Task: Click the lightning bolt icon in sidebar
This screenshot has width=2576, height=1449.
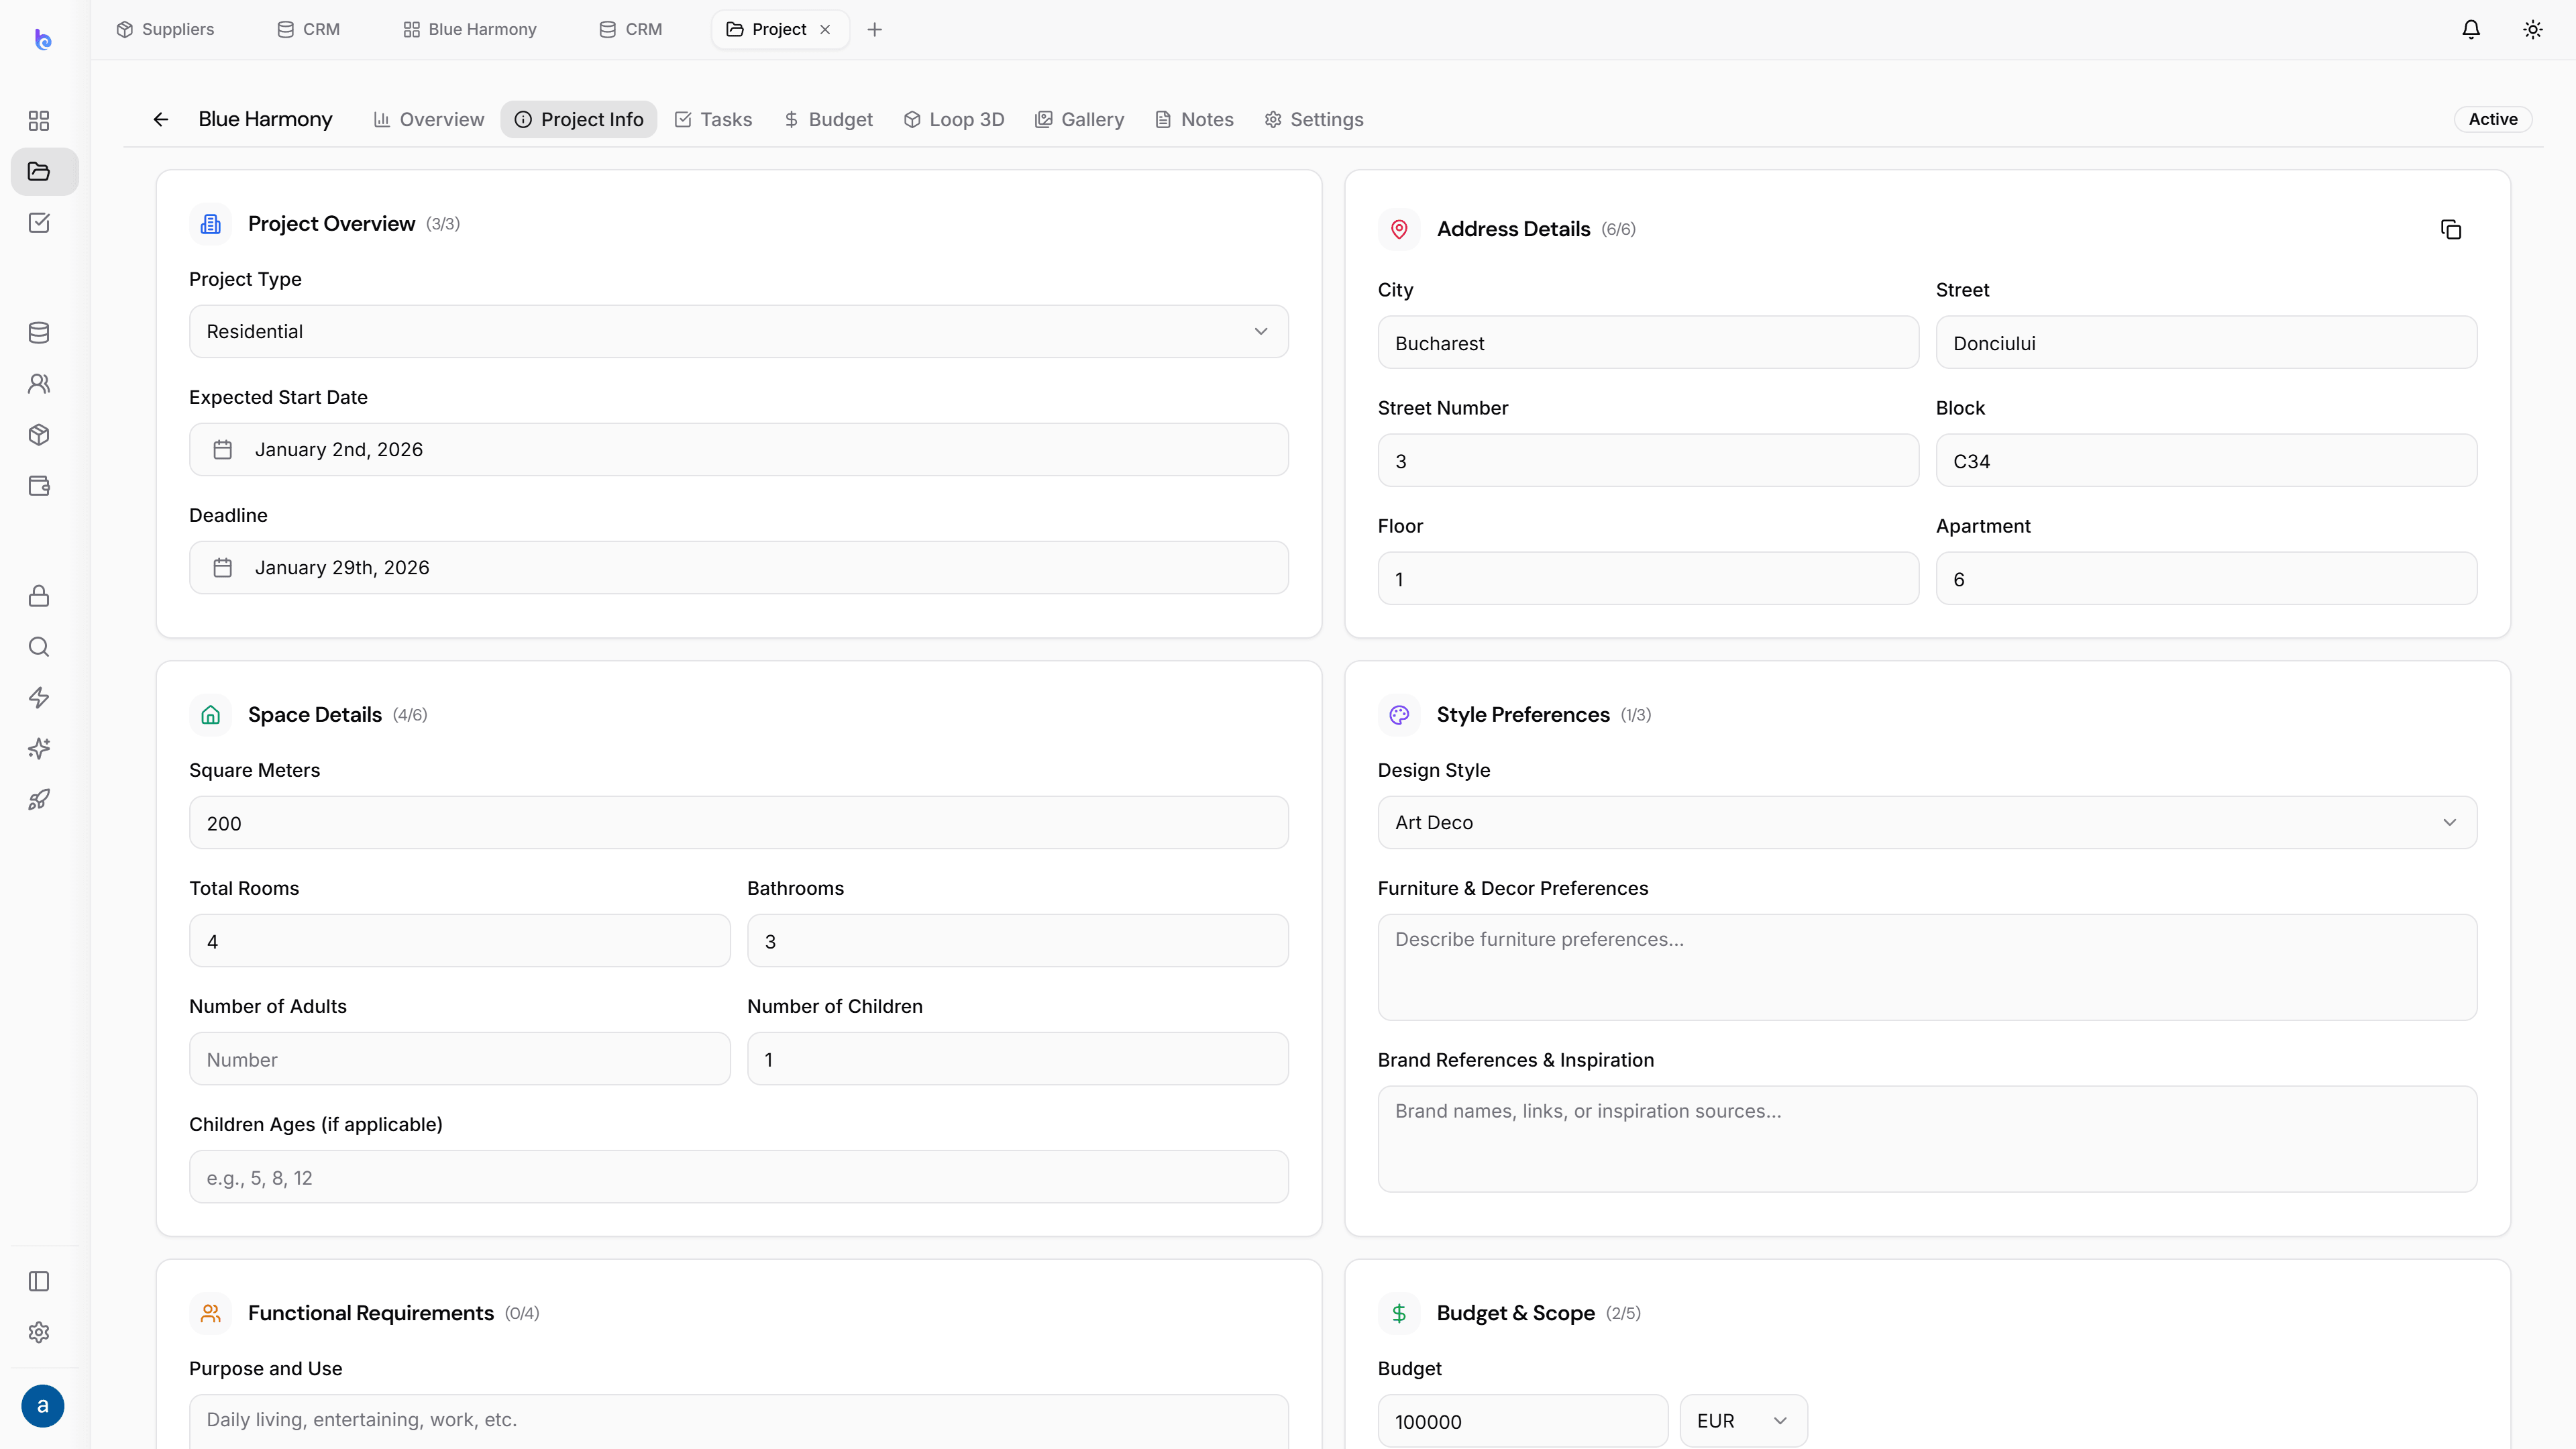Action: (x=39, y=698)
